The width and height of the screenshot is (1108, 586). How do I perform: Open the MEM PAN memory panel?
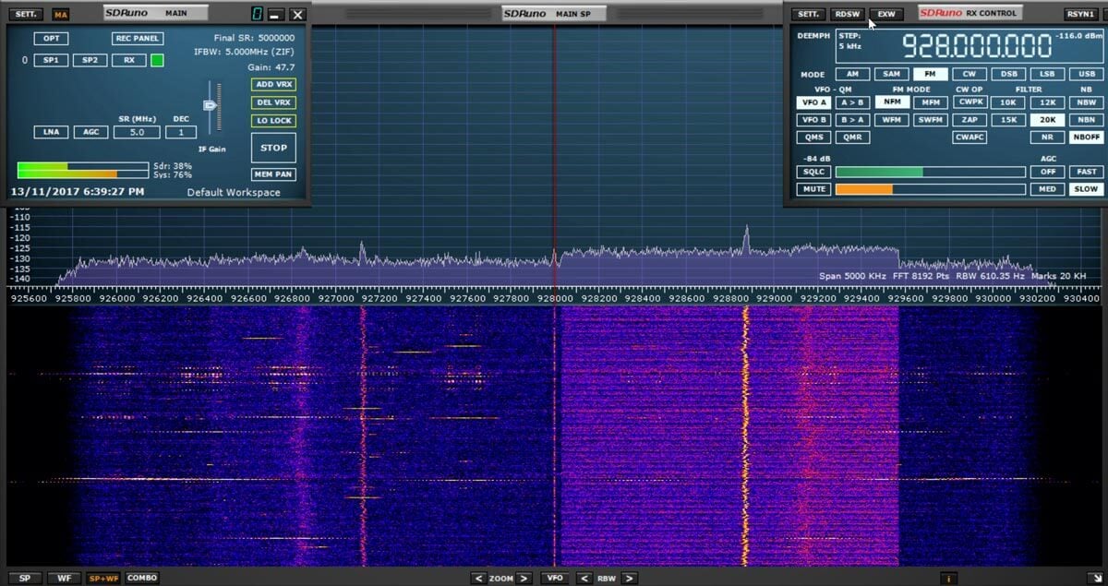[274, 174]
